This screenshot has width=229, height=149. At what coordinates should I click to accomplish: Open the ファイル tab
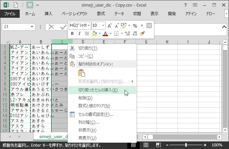[10, 14]
